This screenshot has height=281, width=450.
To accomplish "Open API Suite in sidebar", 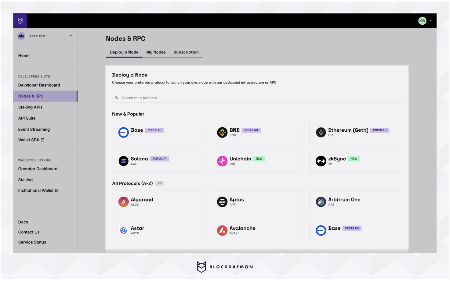I will point(27,118).
